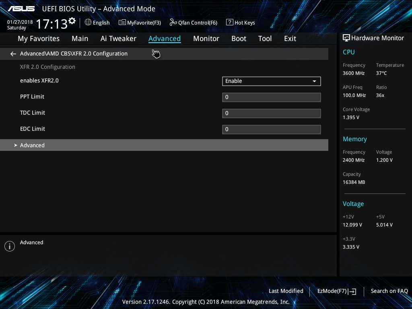Click the +12V reading 12.099 V
This screenshot has width=412, height=309.
tap(352, 225)
